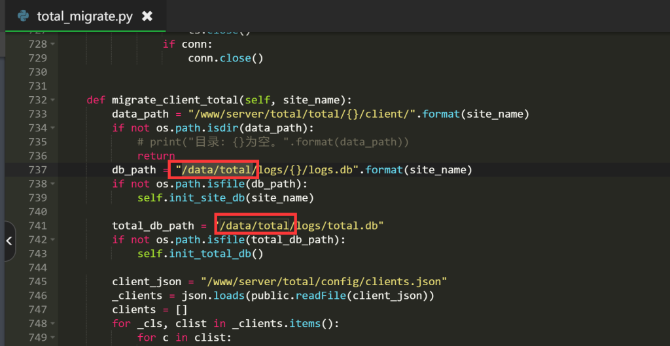
Task: Place cursor on the client_json path string
Action: pos(324,282)
